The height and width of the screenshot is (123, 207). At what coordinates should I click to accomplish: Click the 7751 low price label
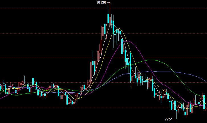pyautogui.click(x=169, y=119)
